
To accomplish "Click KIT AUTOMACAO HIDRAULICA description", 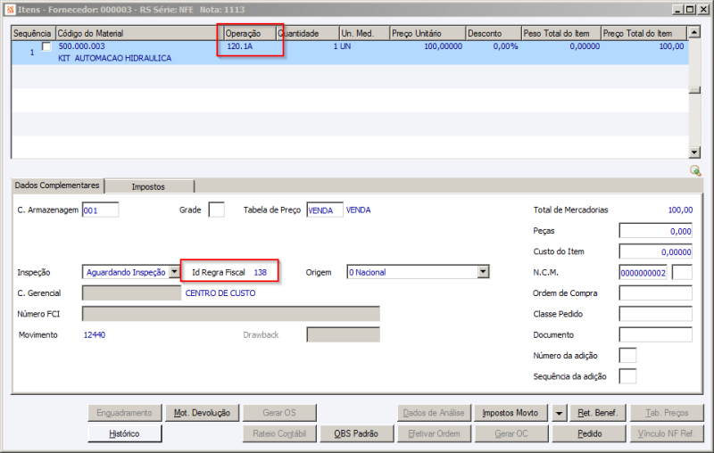I will click(x=115, y=58).
